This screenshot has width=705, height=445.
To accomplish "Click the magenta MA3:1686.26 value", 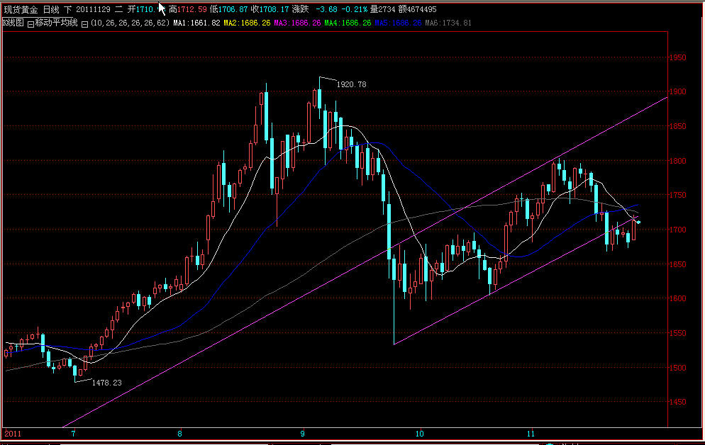I will coord(297,23).
